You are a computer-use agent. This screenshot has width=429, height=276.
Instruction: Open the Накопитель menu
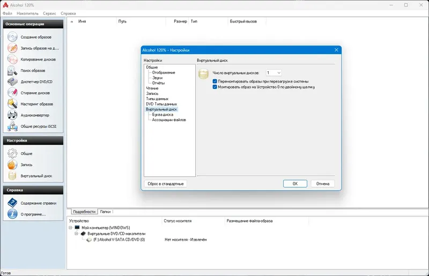[x=27, y=13]
